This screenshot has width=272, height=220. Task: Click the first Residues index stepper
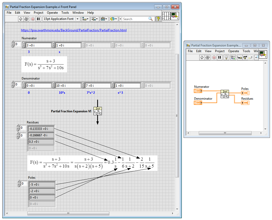(x=18, y=128)
